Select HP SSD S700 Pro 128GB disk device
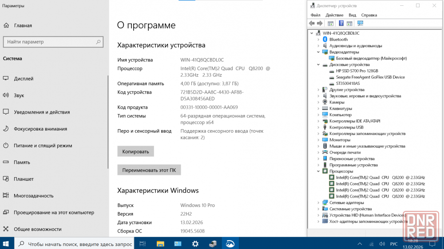 pyautogui.click(x=357, y=71)
